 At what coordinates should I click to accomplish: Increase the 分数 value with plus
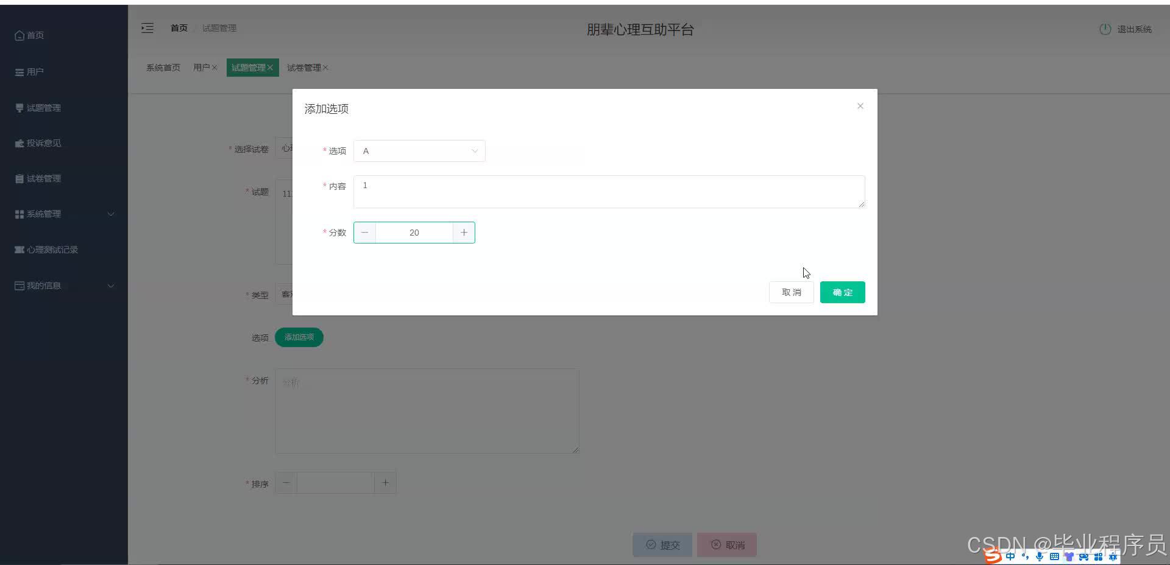[x=464, y=233]
